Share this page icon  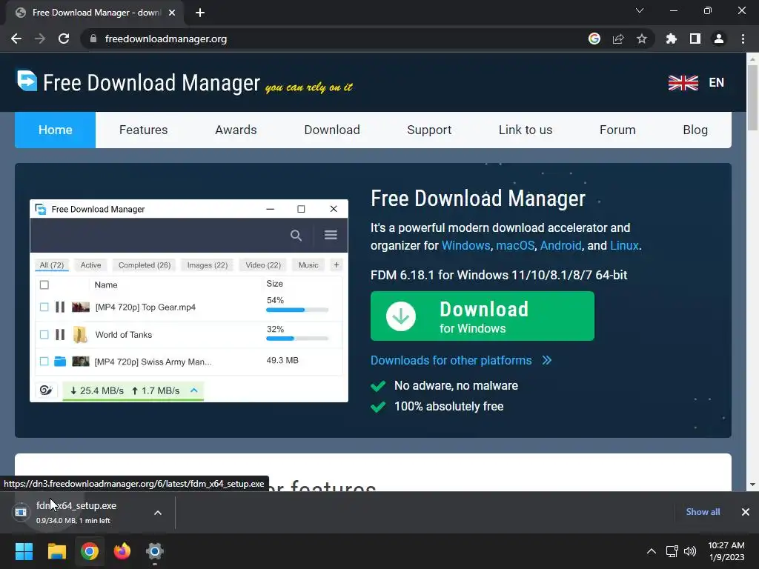pos(618,39)
